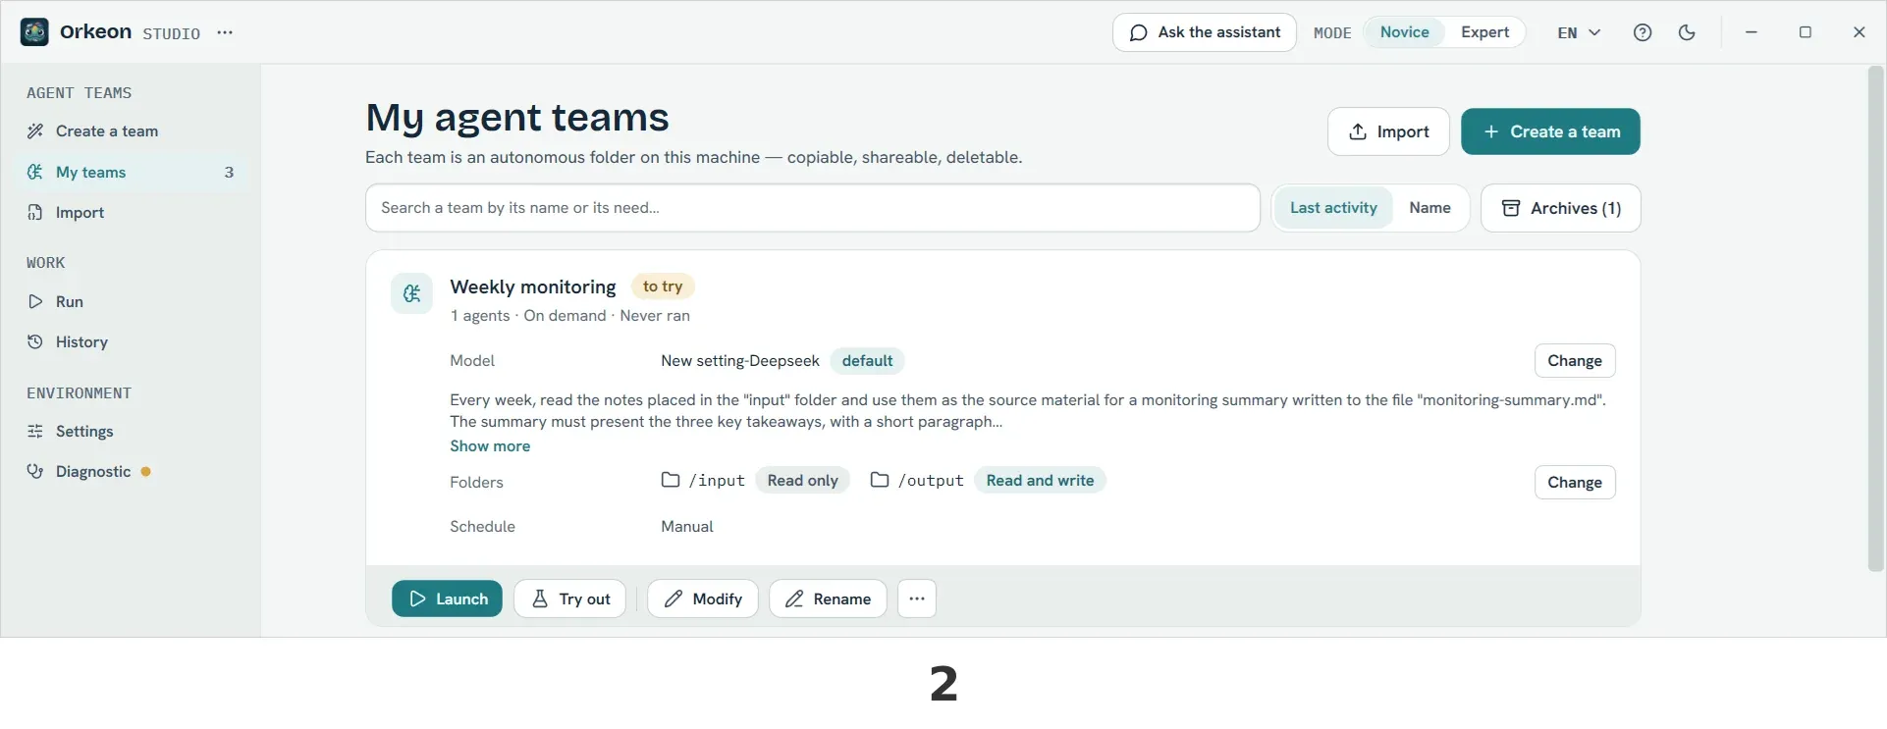Click the 'to try' tag
This screenshot has width=1887, height=729.
click(x=663, y=286)
